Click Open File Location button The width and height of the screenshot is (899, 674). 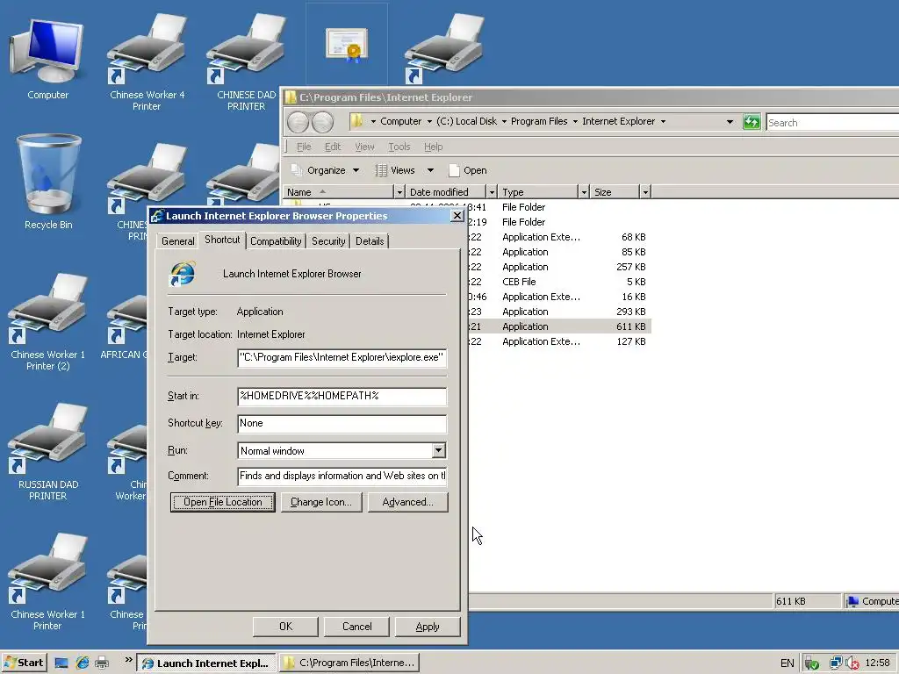[x=222, y=502]
